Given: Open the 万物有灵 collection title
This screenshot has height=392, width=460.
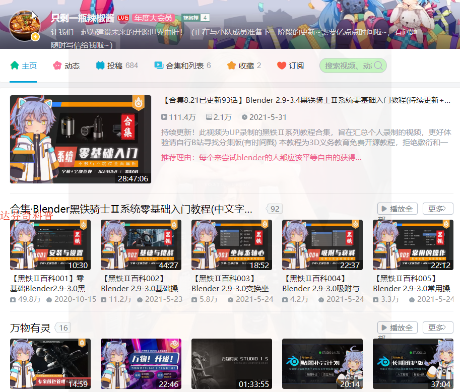Looking at the screenshot, I should tap(30, 328).
